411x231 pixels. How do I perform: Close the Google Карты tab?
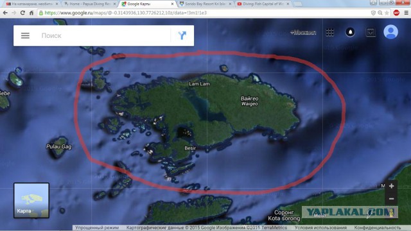pos(172,4)
